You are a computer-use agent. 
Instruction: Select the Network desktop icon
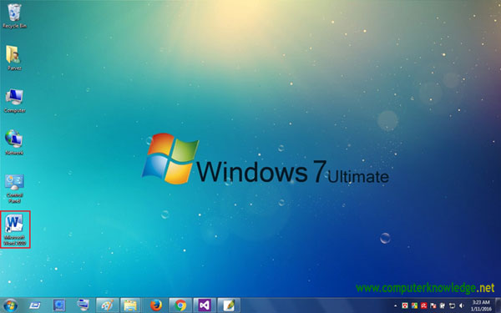point(14,143)
